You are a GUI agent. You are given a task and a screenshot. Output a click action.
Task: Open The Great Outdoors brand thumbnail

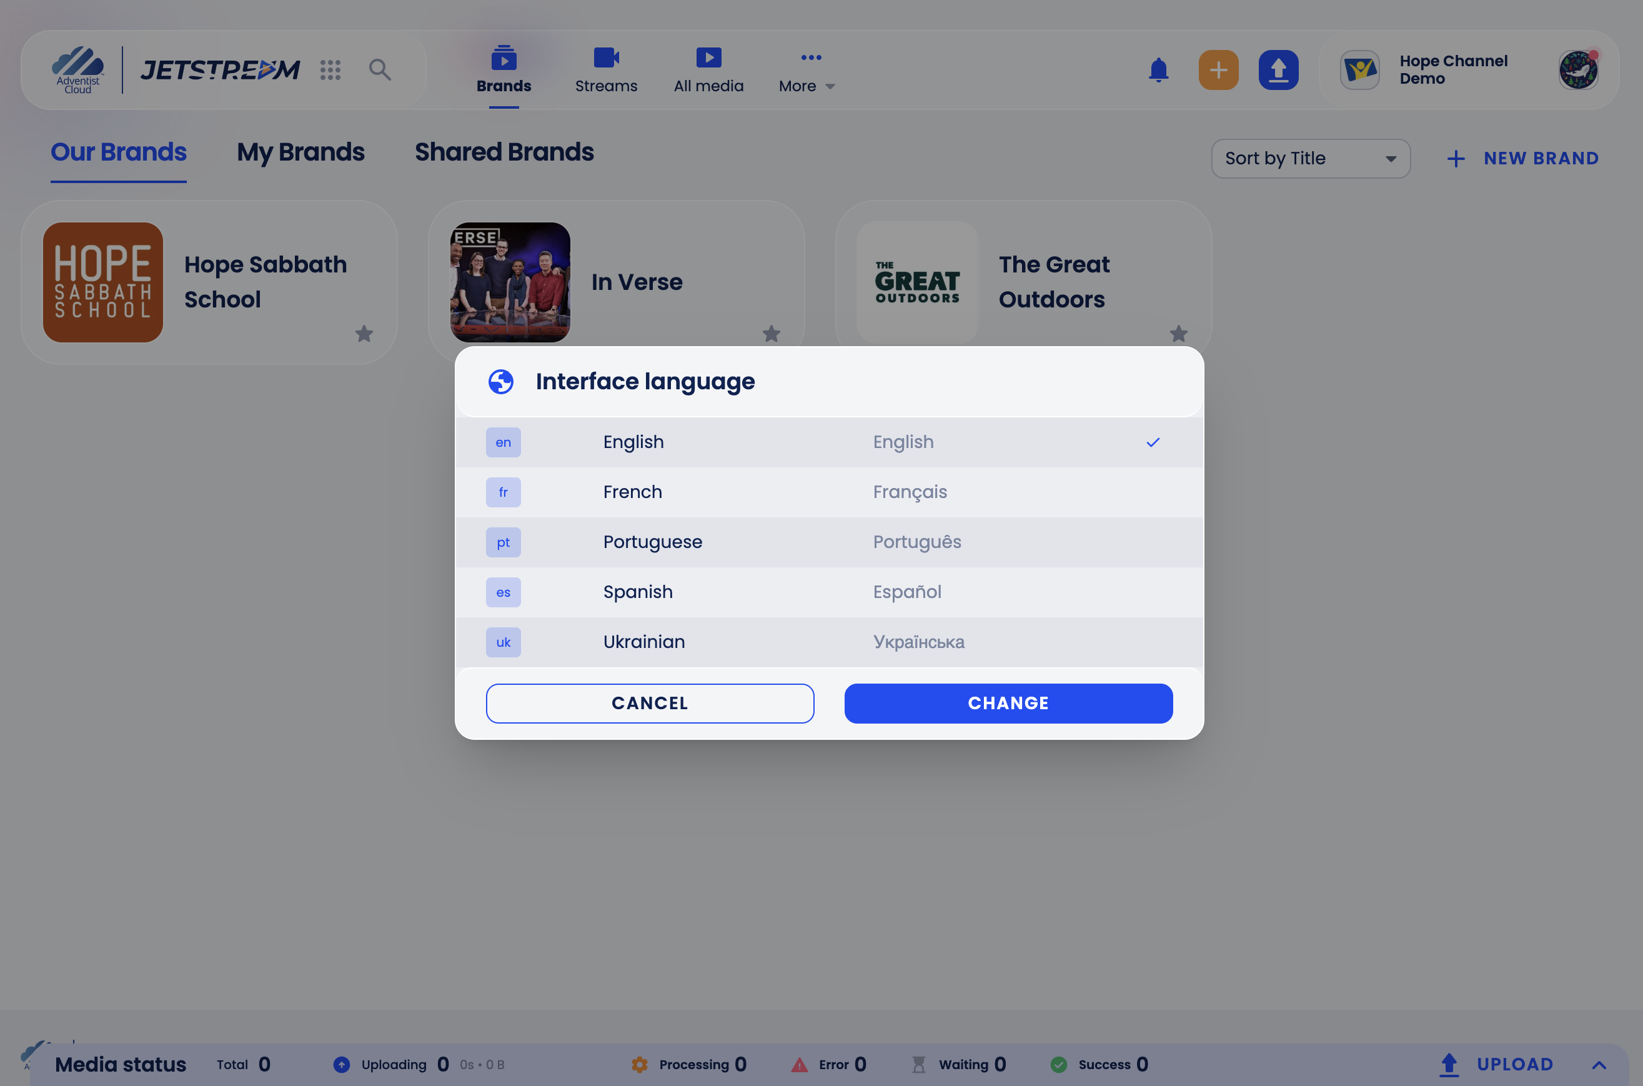tap(916, 282)
